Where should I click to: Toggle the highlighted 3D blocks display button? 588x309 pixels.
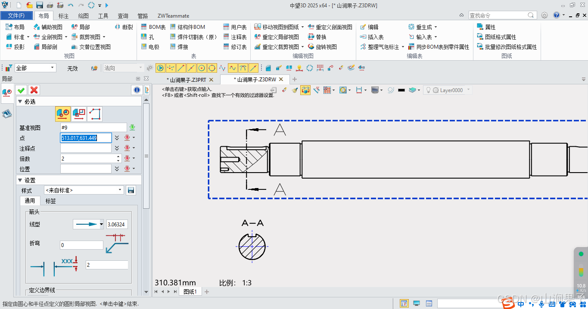(305, 90)
